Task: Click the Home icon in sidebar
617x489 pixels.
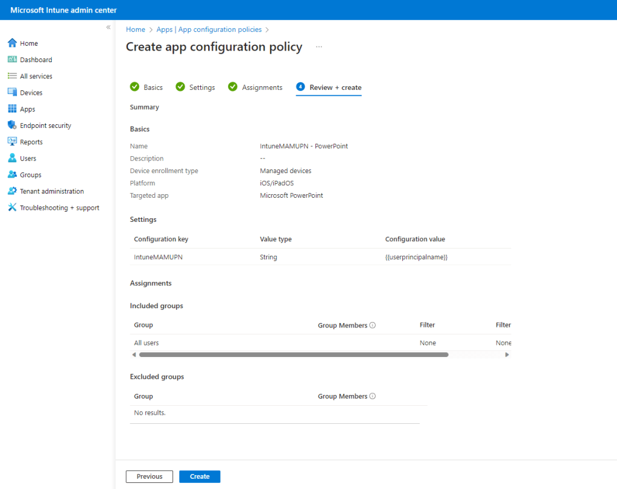Action: coord(12,43)
